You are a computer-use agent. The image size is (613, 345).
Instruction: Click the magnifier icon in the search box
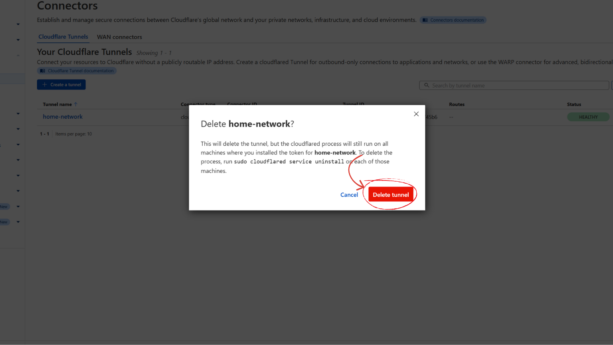point(427,85)
